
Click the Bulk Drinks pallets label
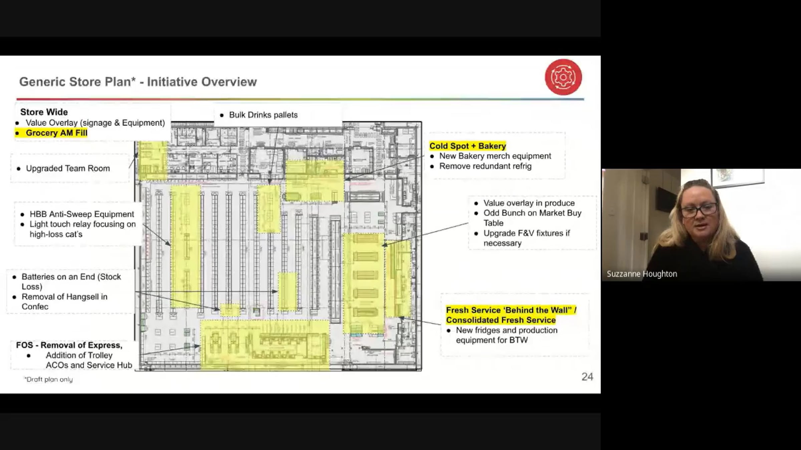(x=263, y=115)
